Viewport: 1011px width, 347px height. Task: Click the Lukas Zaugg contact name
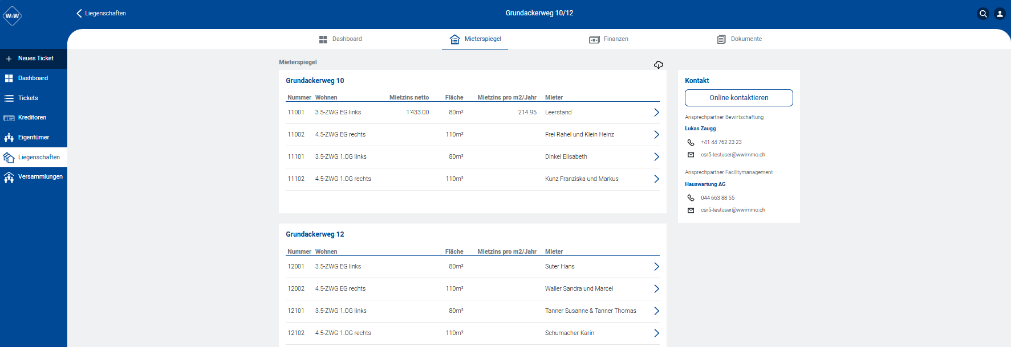pos(700,129)
